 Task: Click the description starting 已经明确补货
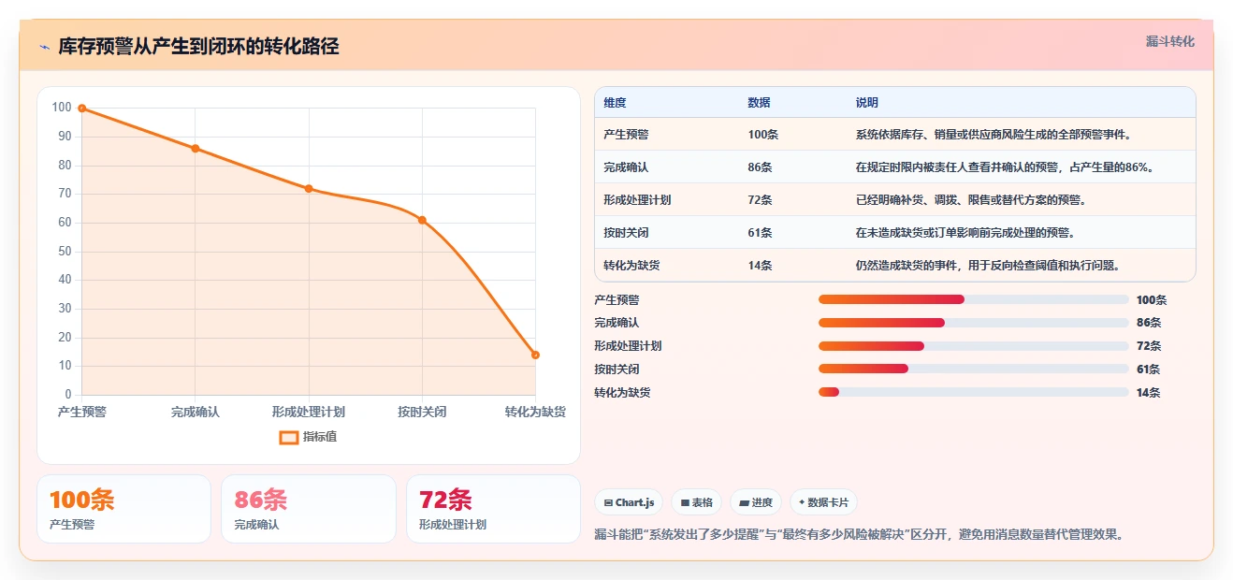click(971, 200)
